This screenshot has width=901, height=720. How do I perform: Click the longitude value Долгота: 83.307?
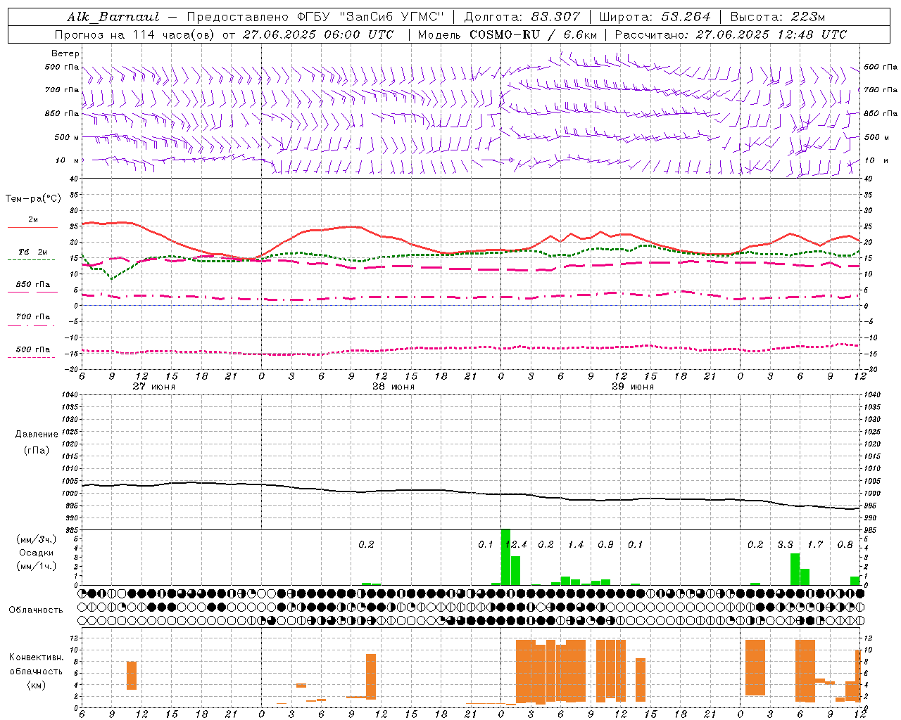[522, 17]
